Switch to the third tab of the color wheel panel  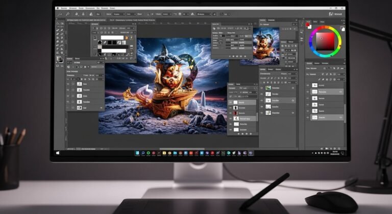tap(322, 22)
